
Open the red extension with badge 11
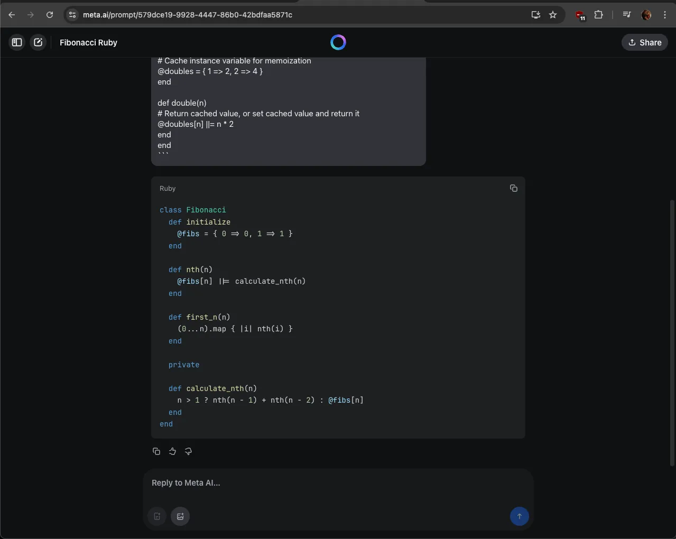pyautogui.click(x=580, y=15)
